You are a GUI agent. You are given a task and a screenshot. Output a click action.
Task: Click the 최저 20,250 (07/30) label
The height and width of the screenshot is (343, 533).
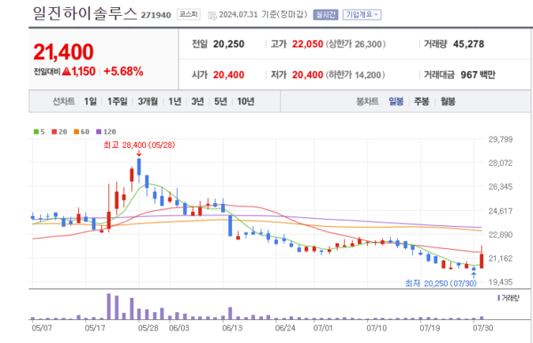441,283
